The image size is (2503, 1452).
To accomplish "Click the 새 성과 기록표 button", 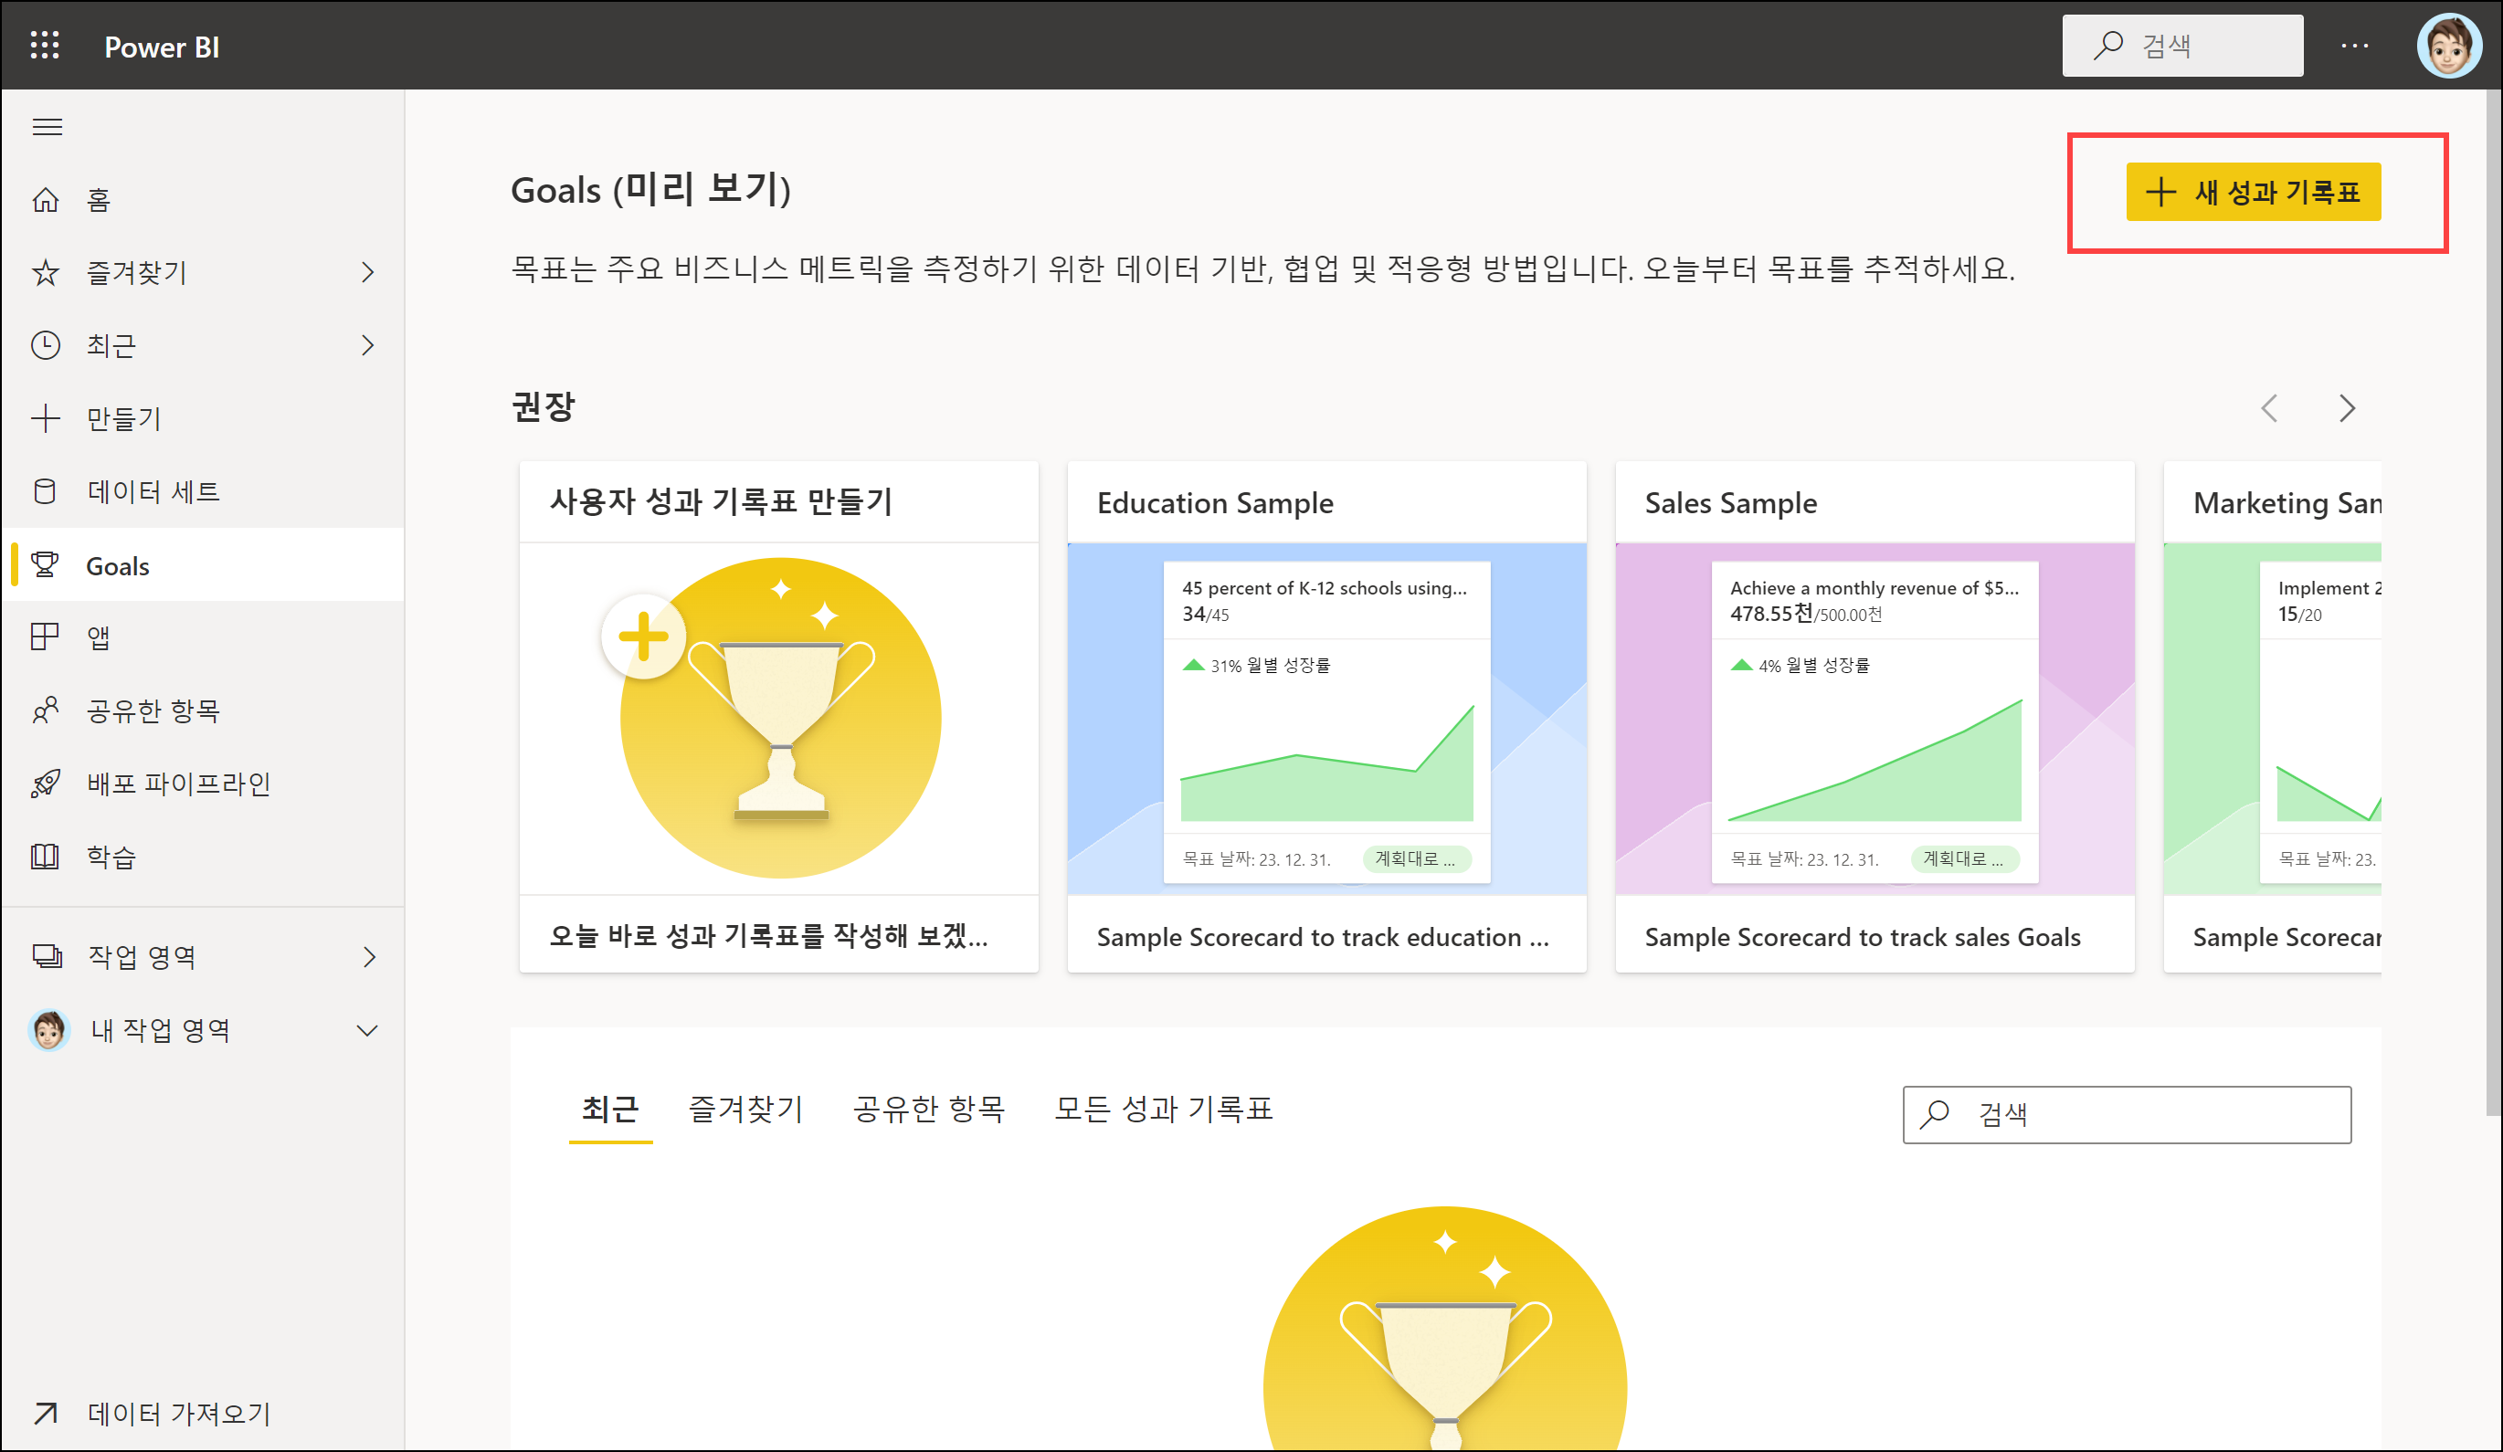I will 2253,192.
